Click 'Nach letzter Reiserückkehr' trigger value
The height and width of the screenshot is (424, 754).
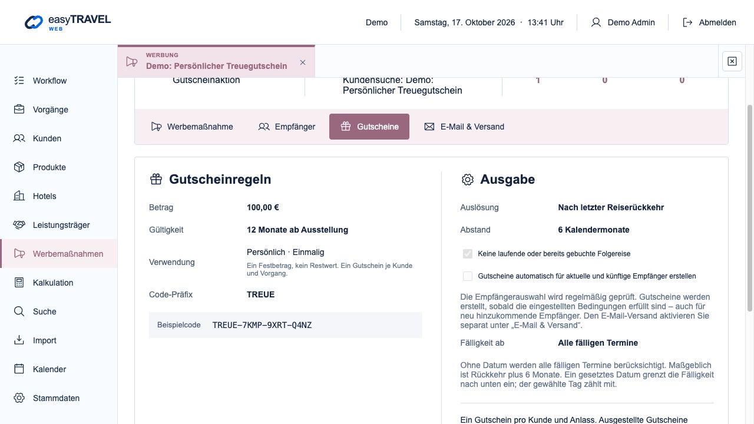[611, 207]
